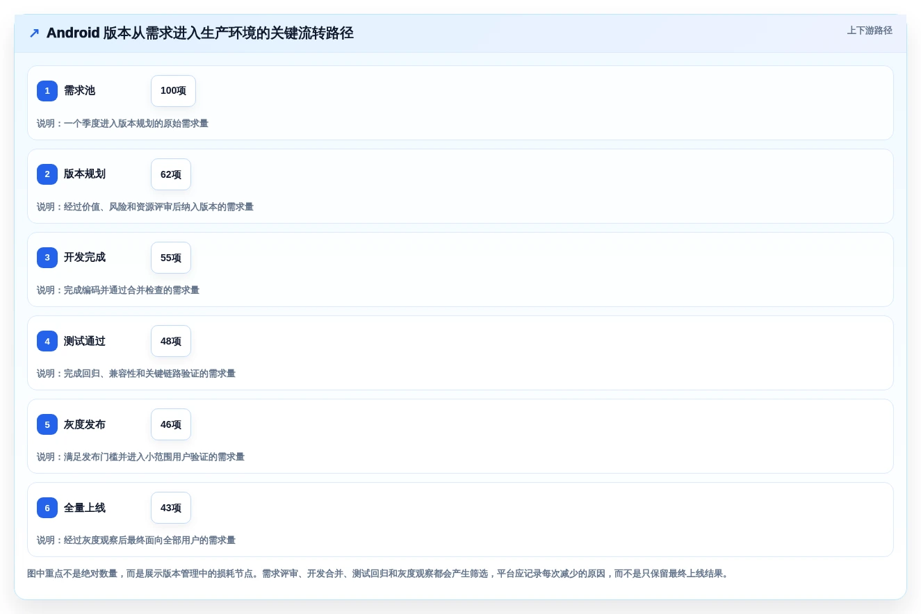Select the 43项 value chip
The height and width of the screenshot is (614, 921).
[x=171, y=508]
